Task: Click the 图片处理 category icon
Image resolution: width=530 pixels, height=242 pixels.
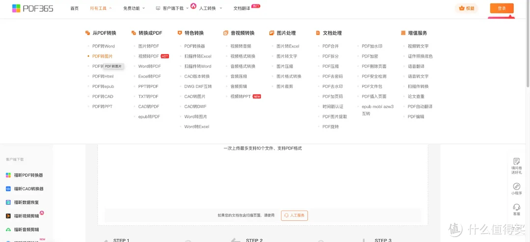Action: pos(271,33)
